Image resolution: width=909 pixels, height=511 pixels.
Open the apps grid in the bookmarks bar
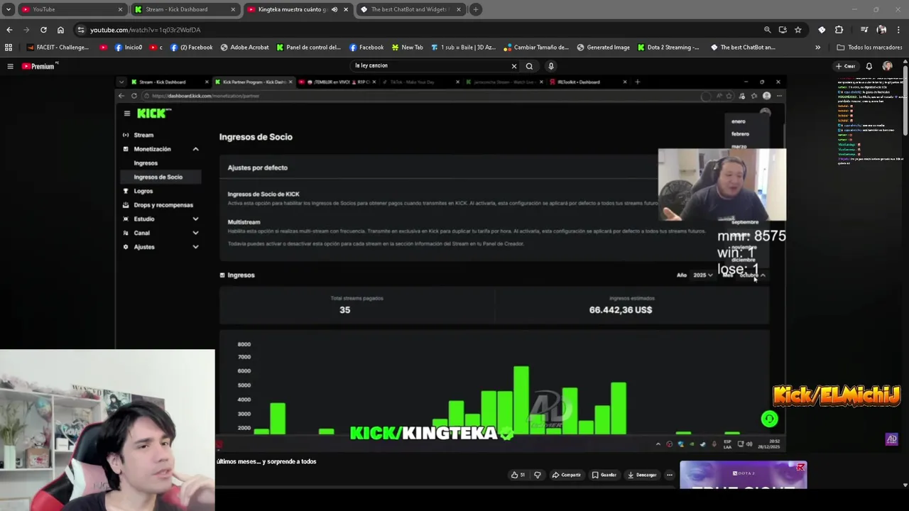9,48
